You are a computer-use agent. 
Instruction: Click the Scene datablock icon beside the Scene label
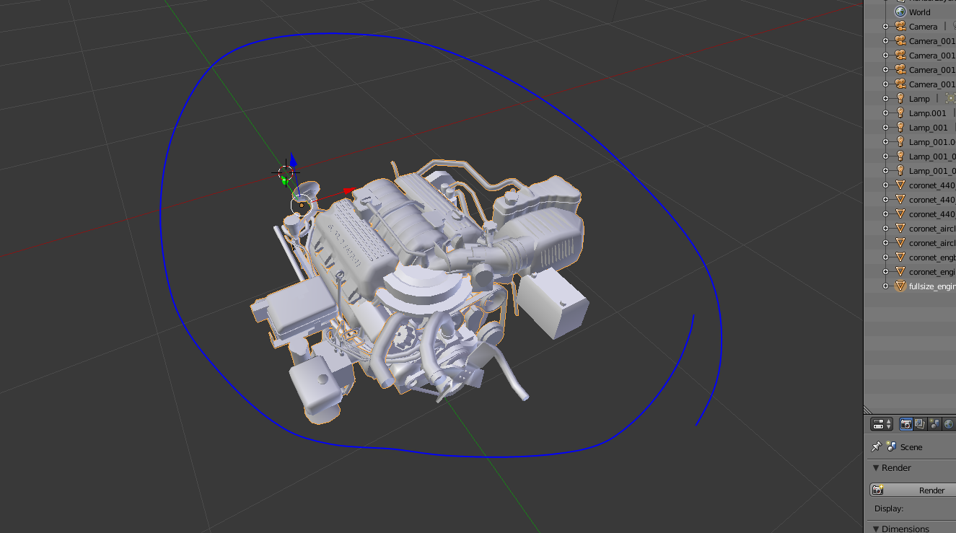[892, 446]
